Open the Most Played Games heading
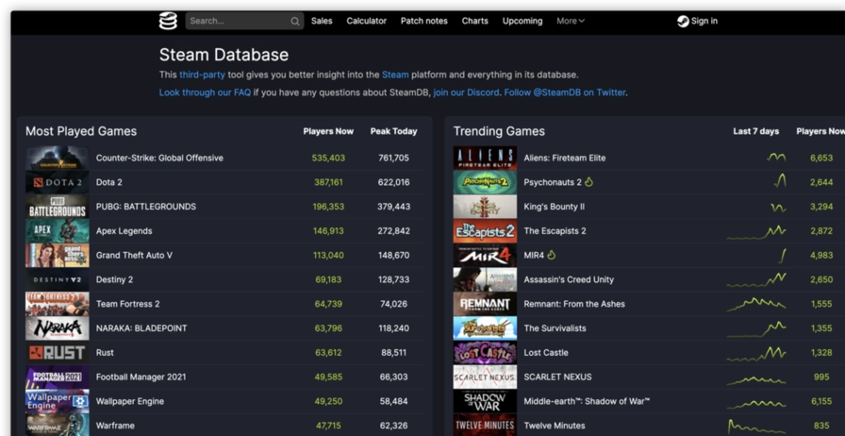The width and height of the screenshot is (845, 436). [81, 131]
